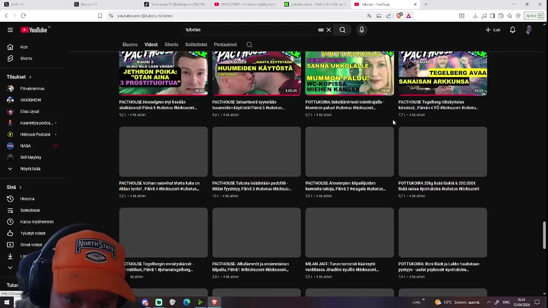Click the browser Update button
Image resolution: width=548 pixels, height=308 pixels.
(533, 16)
